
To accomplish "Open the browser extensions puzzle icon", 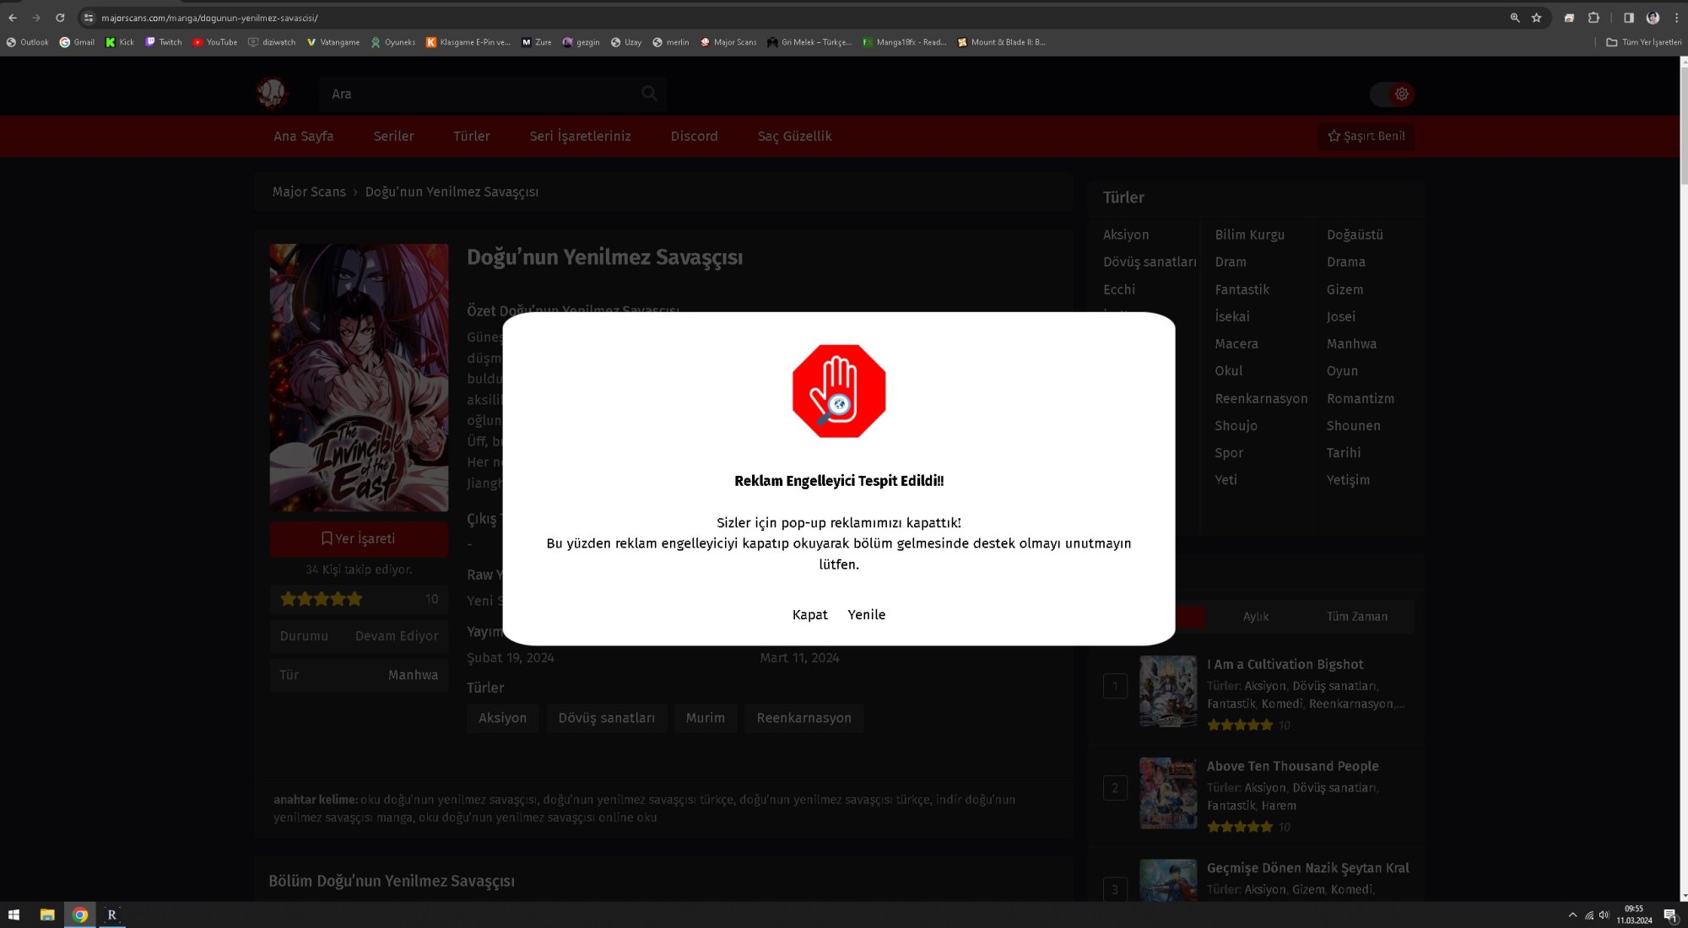I will point(1593,18).
